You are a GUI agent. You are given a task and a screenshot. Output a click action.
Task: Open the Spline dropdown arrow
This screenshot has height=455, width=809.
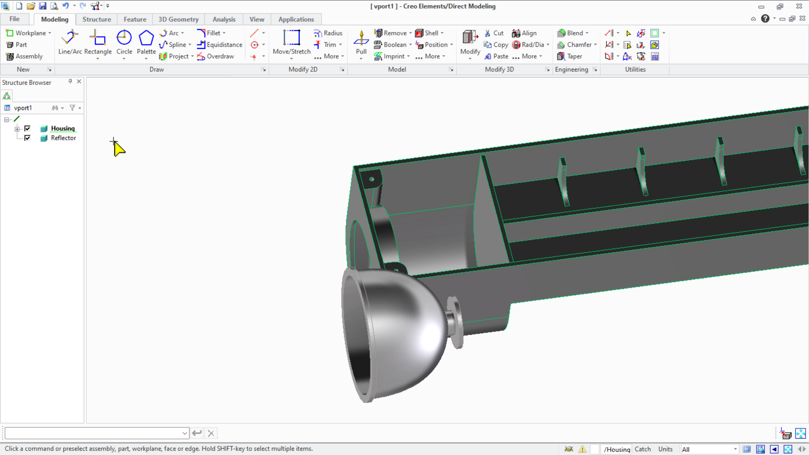[190, 45]
